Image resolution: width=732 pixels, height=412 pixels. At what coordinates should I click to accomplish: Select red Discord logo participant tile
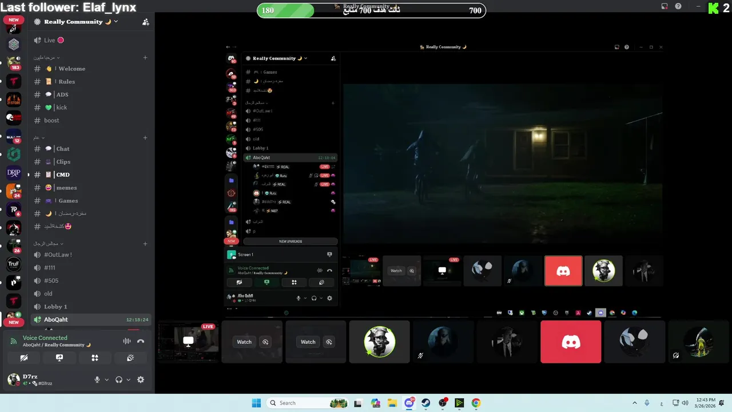571,342
